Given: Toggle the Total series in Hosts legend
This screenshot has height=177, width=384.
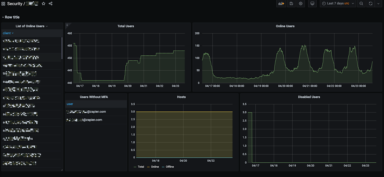Looking at the screenshot, I should click(141, 167).
